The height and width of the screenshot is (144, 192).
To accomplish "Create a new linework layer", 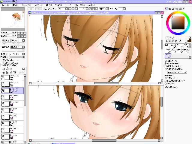I will (x=7, y=69).
